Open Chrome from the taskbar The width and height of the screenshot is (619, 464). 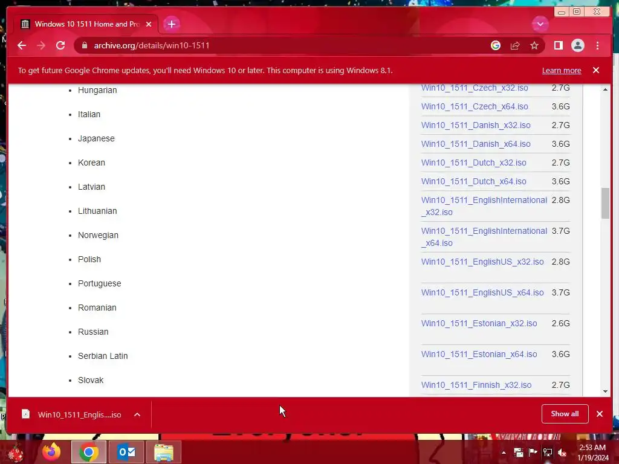(89, 452)
